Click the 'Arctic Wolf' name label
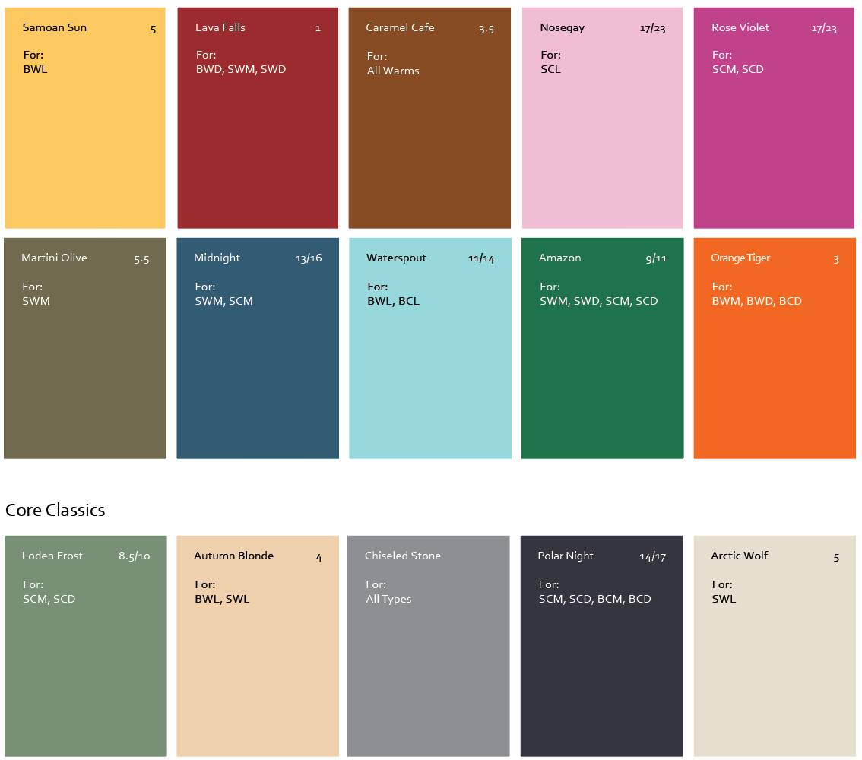862x760 pixels. [x=740, y=556]
